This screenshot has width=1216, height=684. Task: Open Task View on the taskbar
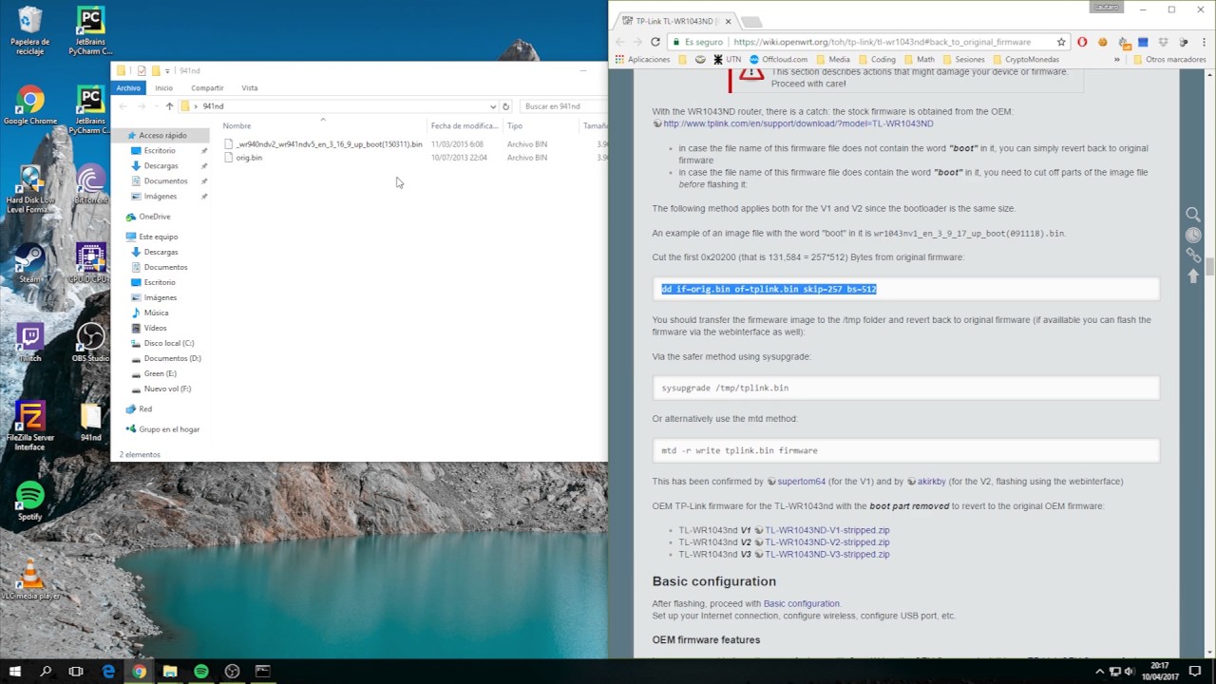[76, 672]
